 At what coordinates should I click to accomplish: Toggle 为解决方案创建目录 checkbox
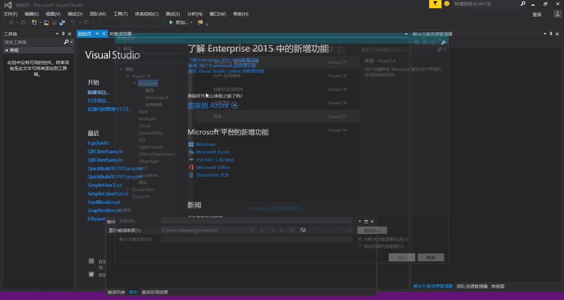click(x=360, y=239)
